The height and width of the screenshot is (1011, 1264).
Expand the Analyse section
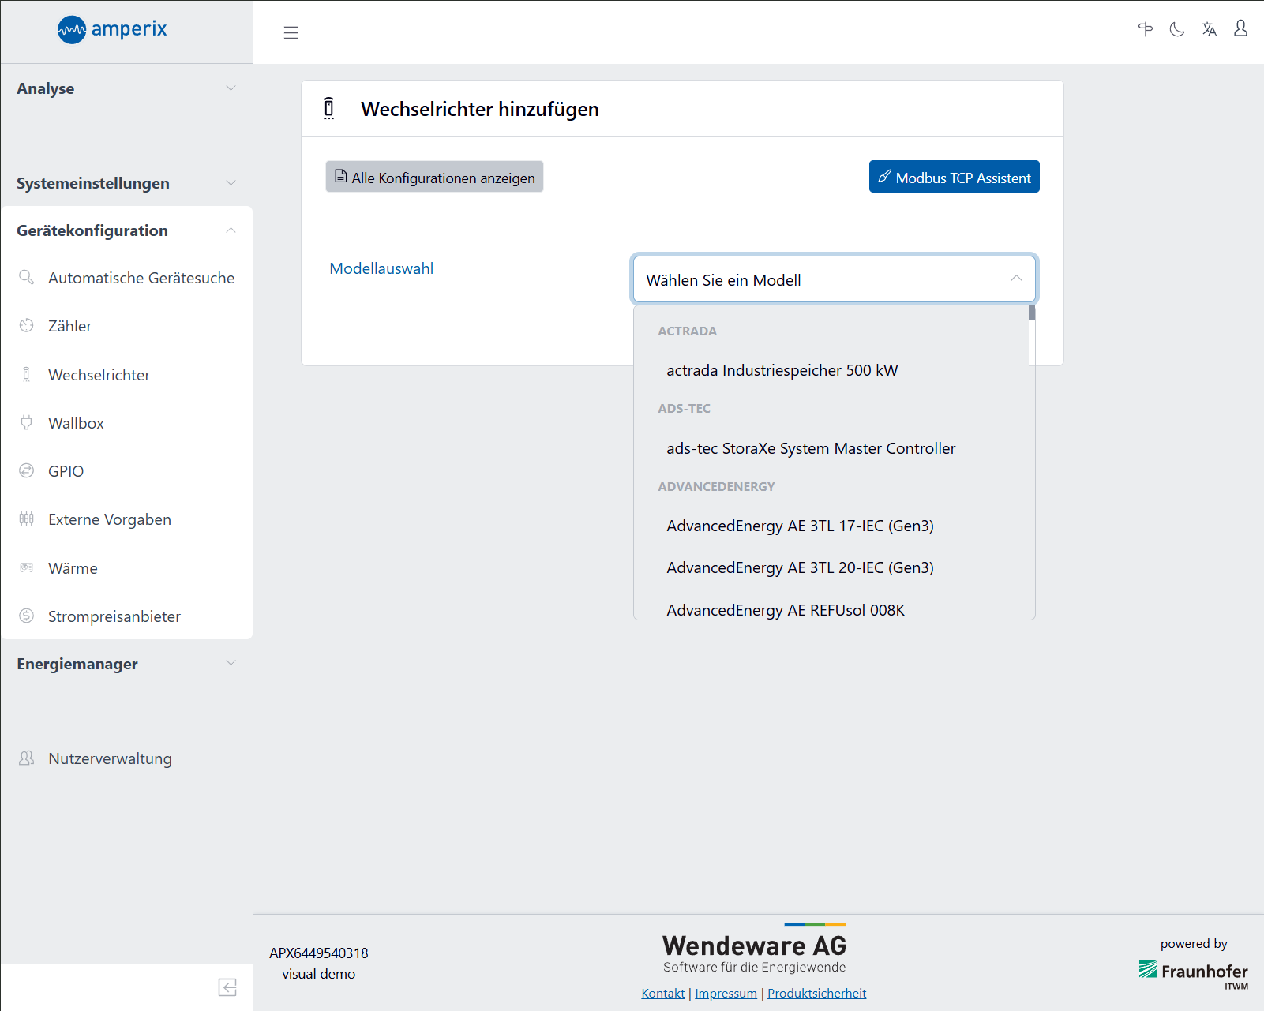(x=126, y=88)
